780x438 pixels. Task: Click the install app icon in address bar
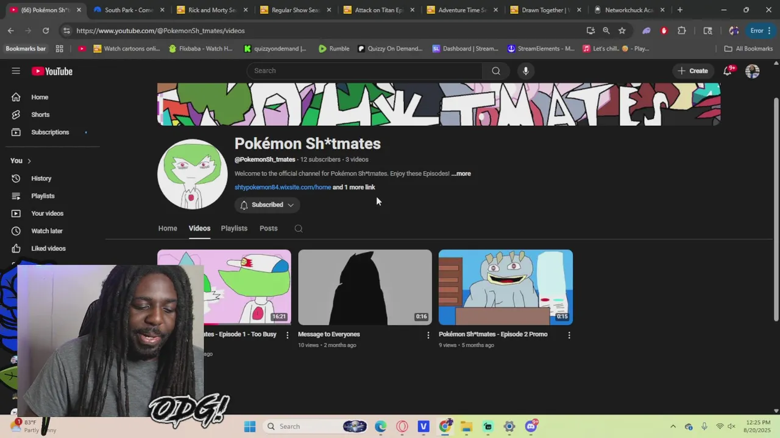click(590, 30)
